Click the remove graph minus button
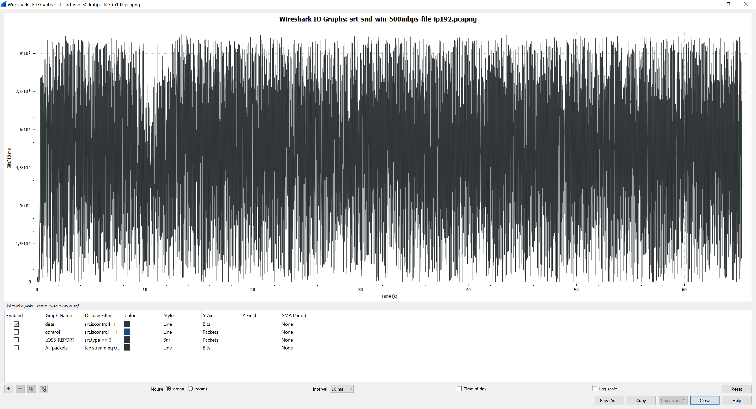The image size is (756, 409). click(20, 389)
